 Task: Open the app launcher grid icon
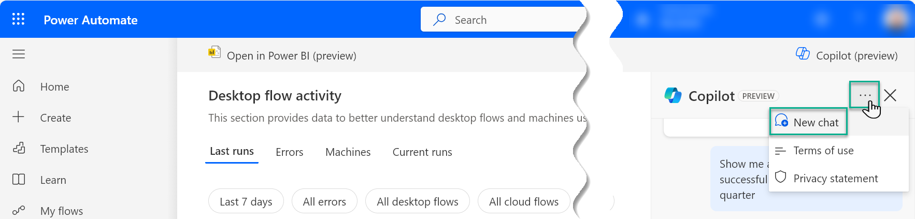click(x=18, y=20)
